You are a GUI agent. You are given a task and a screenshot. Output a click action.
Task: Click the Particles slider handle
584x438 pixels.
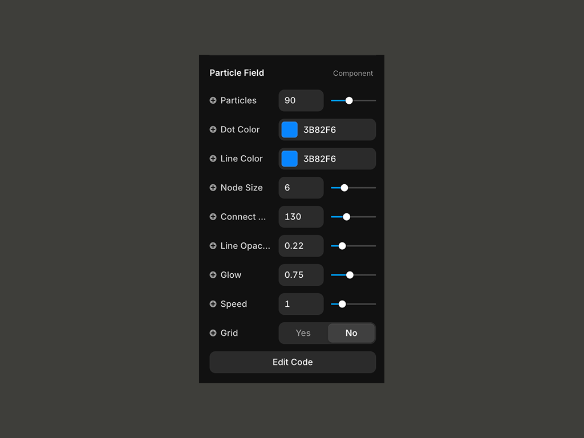pos(349,100)
